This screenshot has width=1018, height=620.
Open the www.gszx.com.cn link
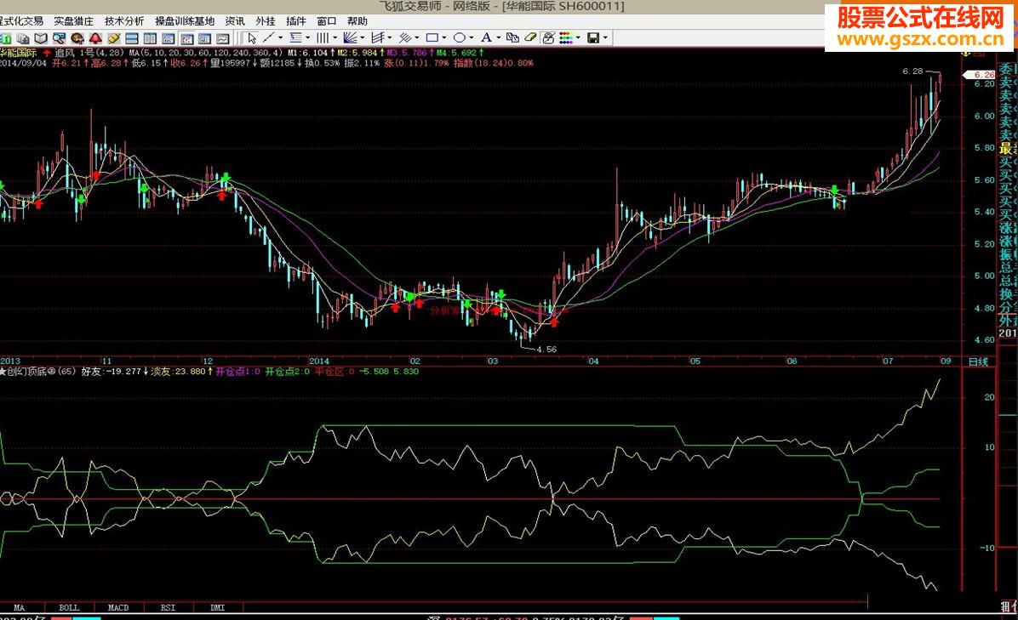(920, 40)
